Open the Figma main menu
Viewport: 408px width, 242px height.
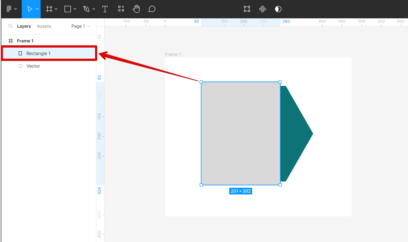[9, 9]
